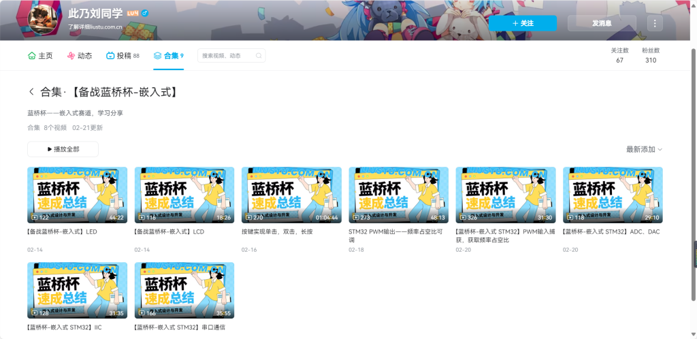This screenshot has width=697, height=339.
Task: Go back using the left arrow
Action: pyautogui.click(x=31, y=92)
